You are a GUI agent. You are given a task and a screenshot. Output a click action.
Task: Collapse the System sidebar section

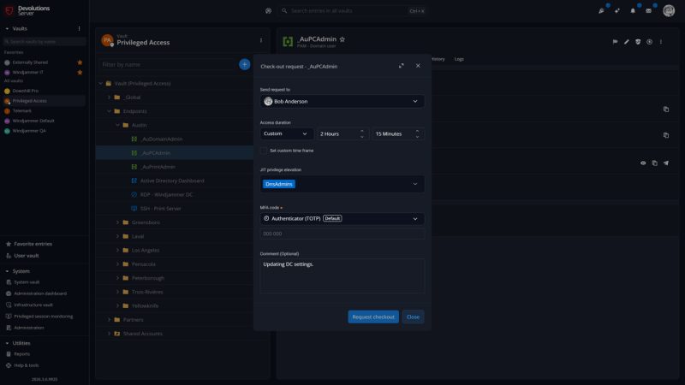[x=7, y=271]
